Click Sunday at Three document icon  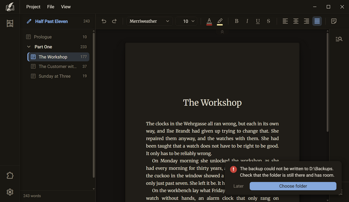click(33, 76)
